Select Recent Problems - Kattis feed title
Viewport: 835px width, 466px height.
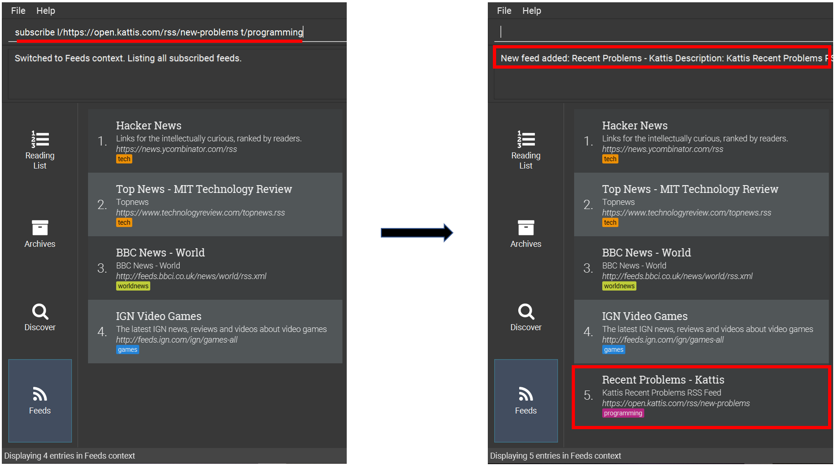coord(663,380)
